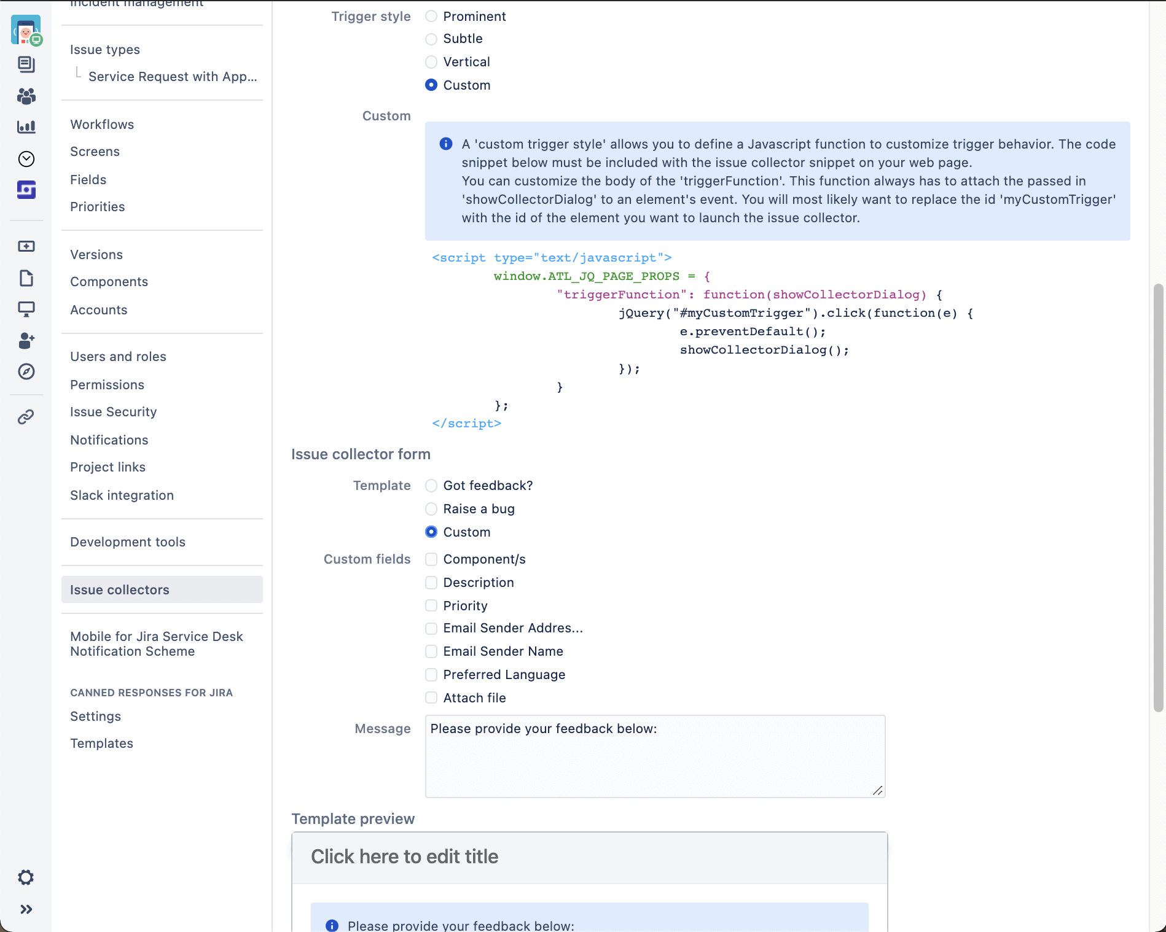Click the Add shortcut link icon
This screenshot has height=932, width=1166.
[x=26, y=417]
